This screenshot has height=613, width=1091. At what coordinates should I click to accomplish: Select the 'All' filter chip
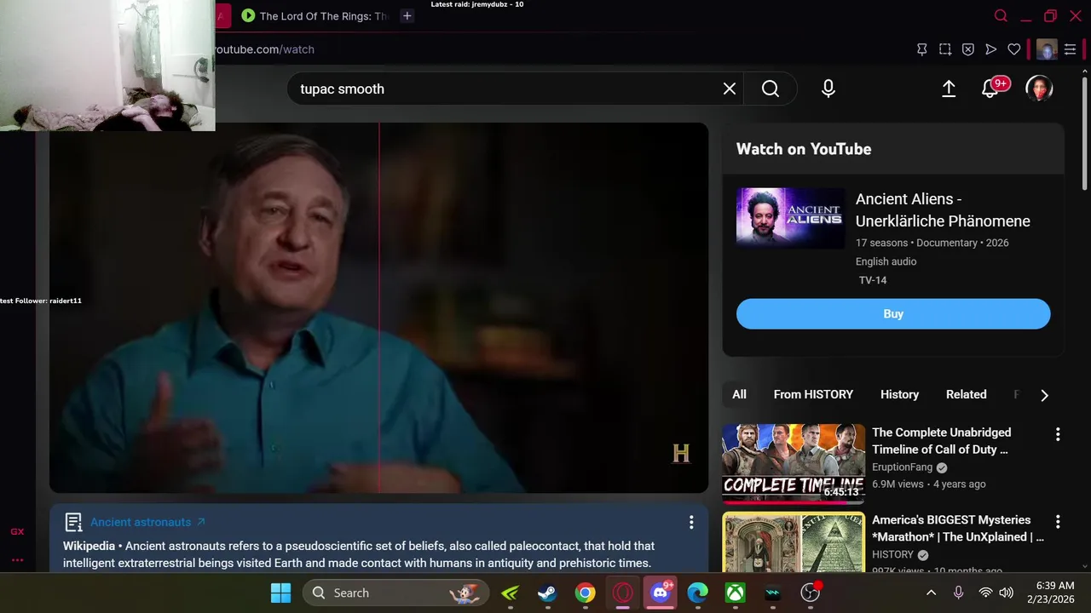pos(739,394)
